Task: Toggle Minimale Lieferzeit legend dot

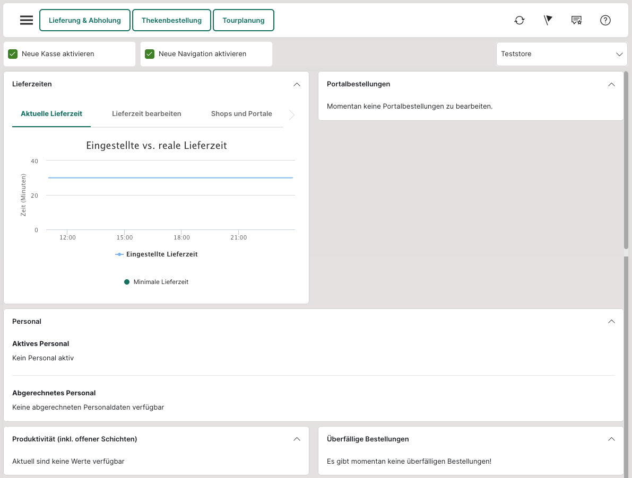Action: [127, 282]
